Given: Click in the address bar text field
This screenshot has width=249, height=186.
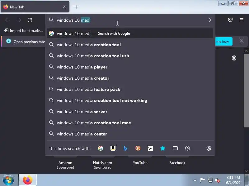Looking at the screenshot, I should 130,20.
